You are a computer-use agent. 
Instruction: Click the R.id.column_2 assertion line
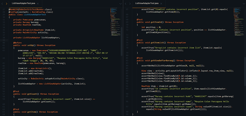pos(169,78)
